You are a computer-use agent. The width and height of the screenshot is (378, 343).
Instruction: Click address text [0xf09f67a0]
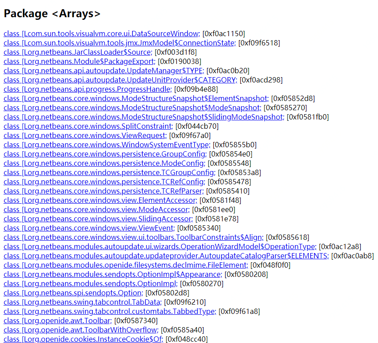[190, 136]
